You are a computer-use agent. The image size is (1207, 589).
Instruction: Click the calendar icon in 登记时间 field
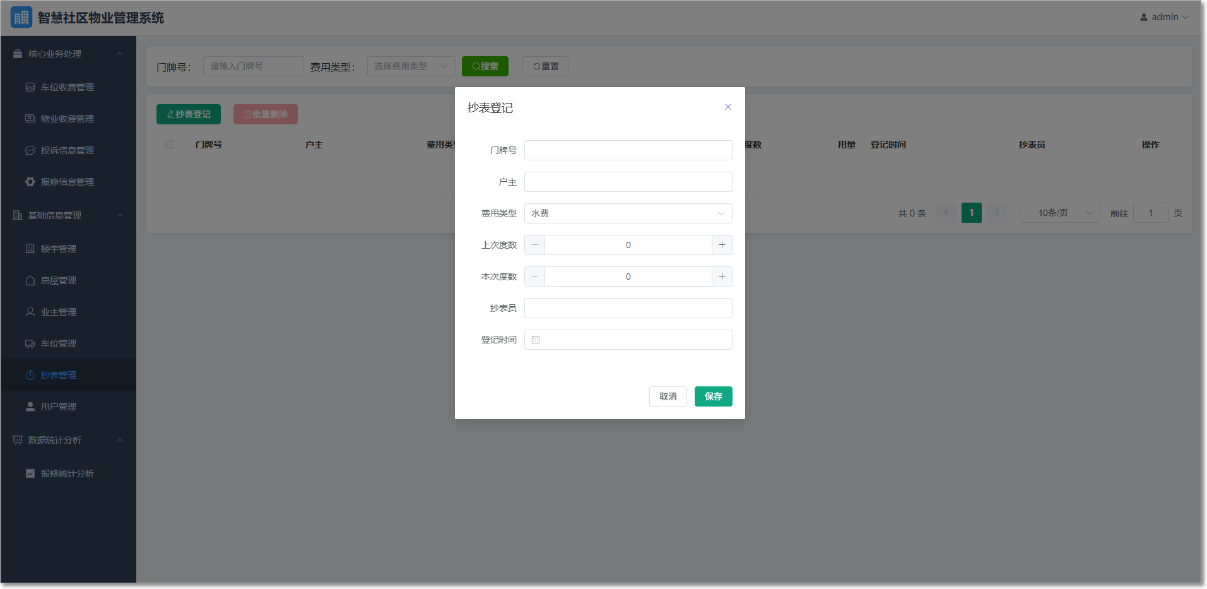pyautogui.click(x=536, y=340)
